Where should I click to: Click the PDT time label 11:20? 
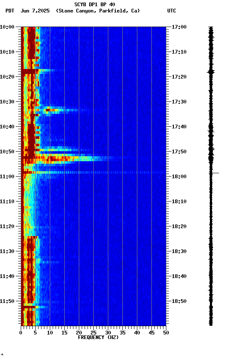(7, 226)
